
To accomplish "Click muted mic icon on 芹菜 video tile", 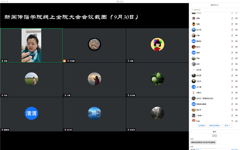I will (2, 95).
